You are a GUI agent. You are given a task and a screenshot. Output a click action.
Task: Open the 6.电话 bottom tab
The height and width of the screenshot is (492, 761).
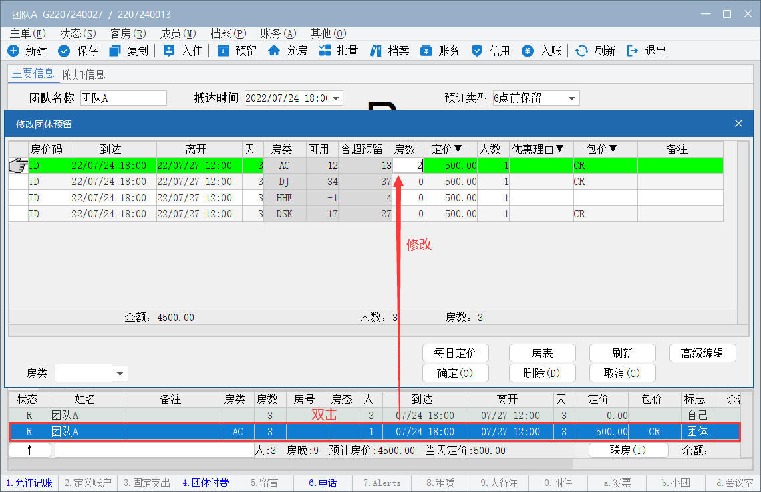323,483
